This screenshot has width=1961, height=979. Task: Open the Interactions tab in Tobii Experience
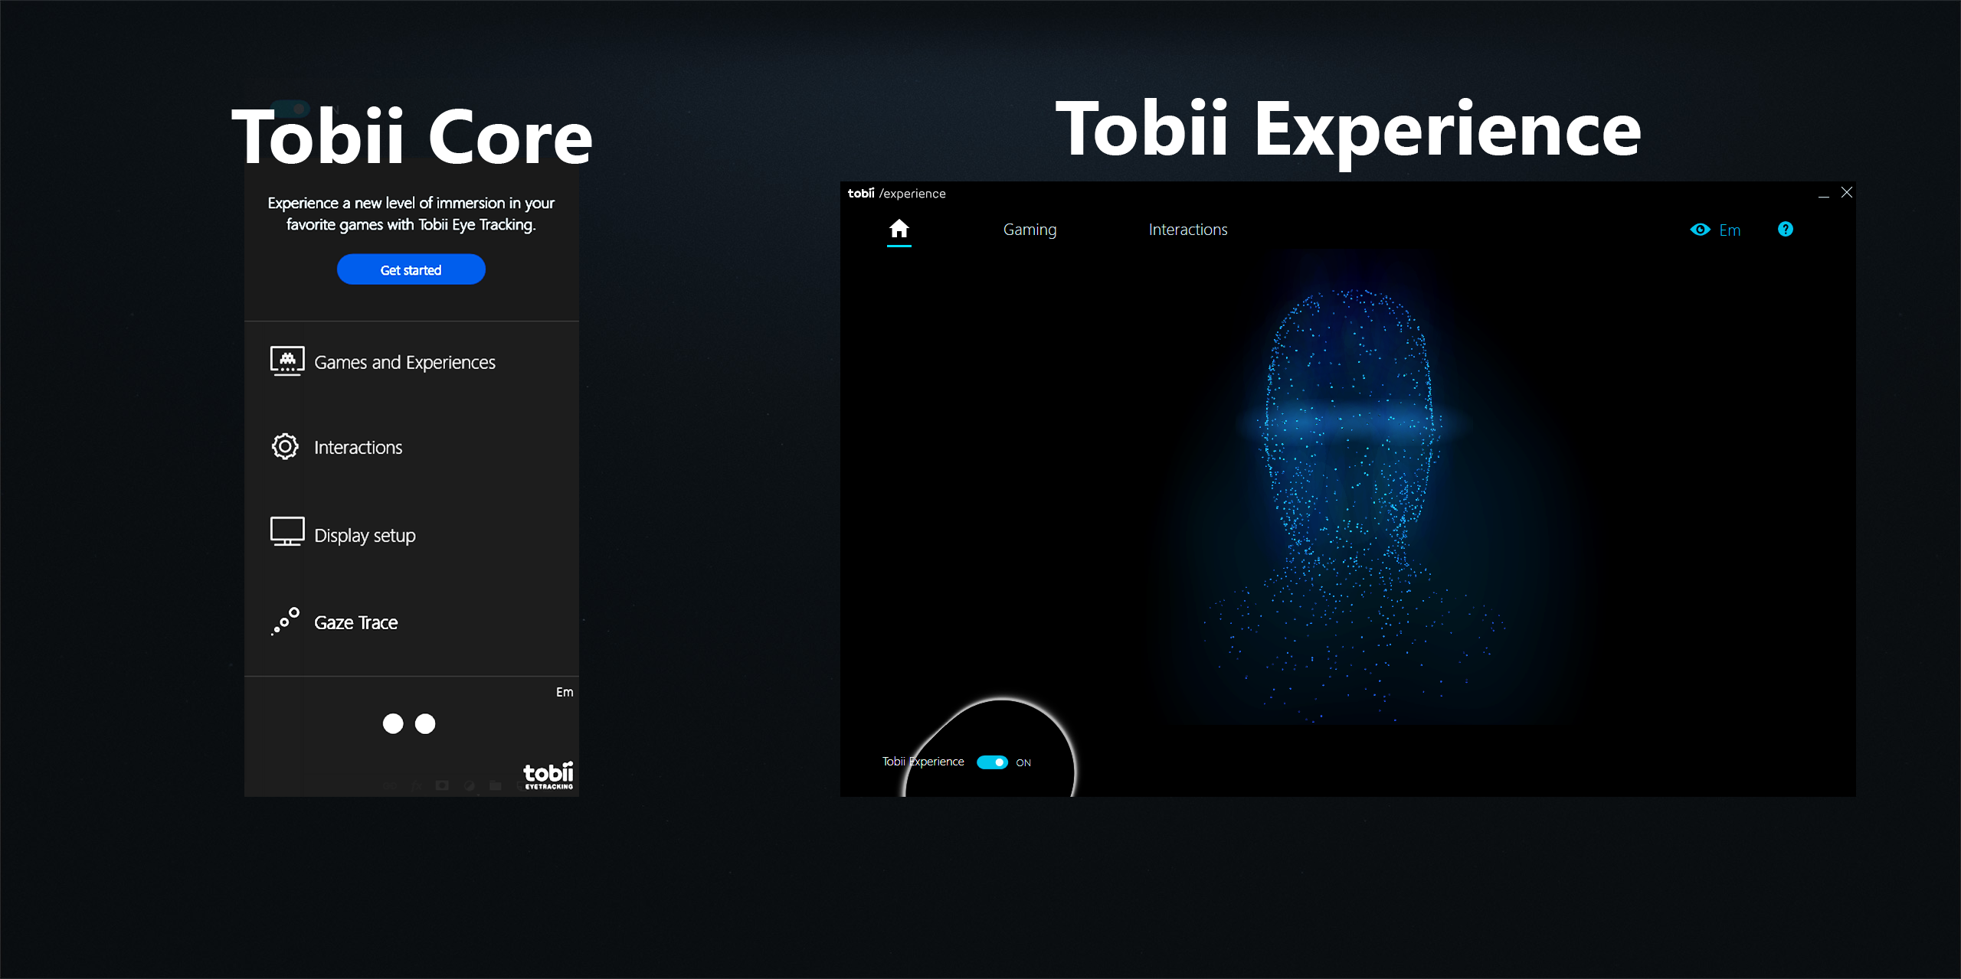(x=1187, y=229)
